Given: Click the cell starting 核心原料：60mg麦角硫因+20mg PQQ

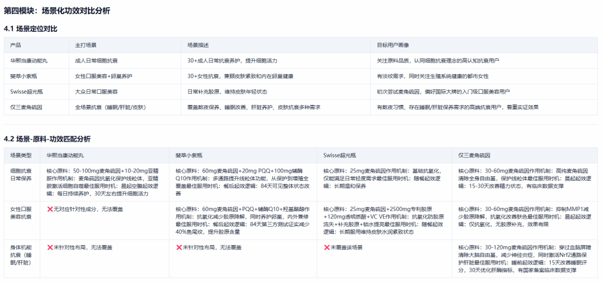Looking at the screenshot, I should tap(243, 183).
